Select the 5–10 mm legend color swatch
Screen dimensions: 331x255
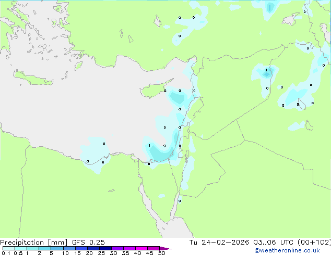[57, 248]
